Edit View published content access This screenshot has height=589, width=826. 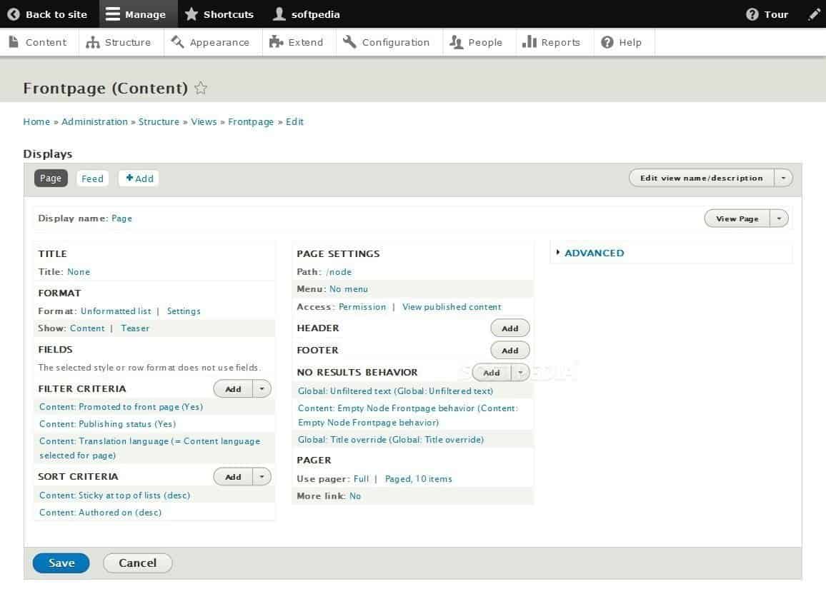click(x=452, y=307)
